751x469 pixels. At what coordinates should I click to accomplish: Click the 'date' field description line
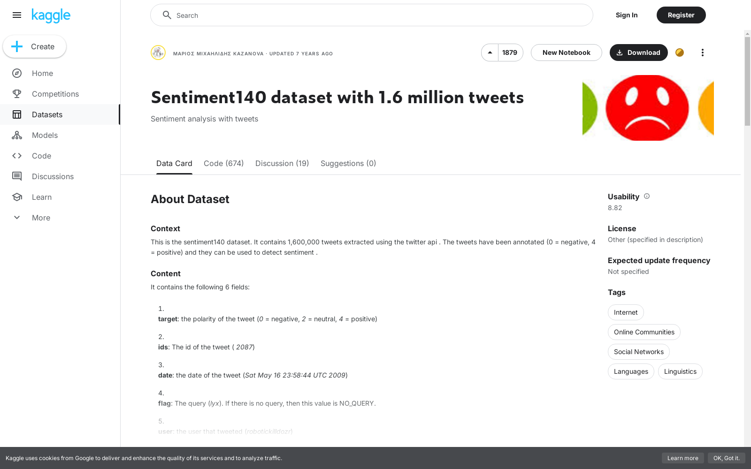pyautogui.click(x=253, y=375)
